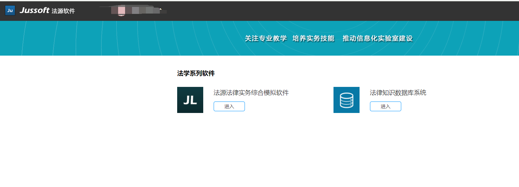This screenshot has width=519, height=187.
Task: Open the dark JL software icon
Action: (190, 100)
